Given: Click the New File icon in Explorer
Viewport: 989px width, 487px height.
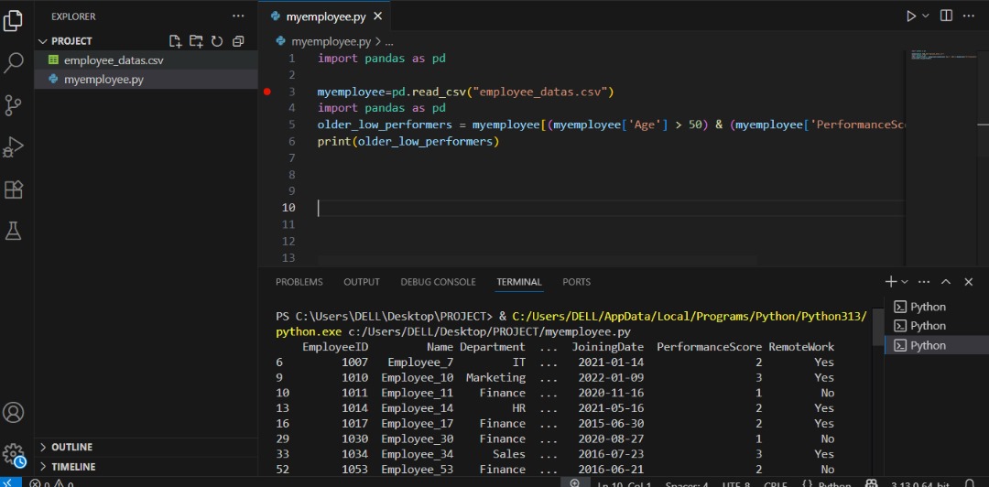Looking at the screenshot, I should (x=176, y=41).
